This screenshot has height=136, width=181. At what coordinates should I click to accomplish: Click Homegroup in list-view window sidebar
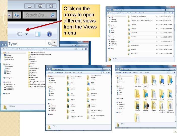tap(8, 78)
